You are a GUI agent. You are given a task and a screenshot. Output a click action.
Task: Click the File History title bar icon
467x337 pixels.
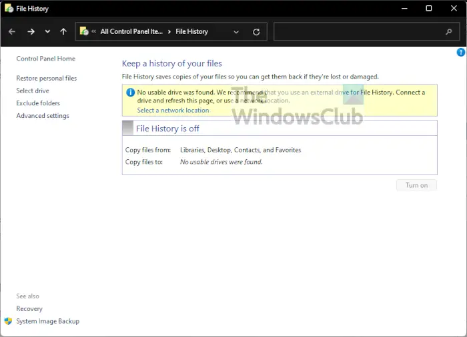point(9,8)
